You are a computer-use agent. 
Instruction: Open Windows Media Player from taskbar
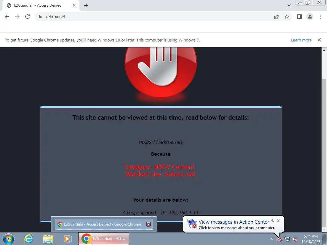(x=68, y=239)
